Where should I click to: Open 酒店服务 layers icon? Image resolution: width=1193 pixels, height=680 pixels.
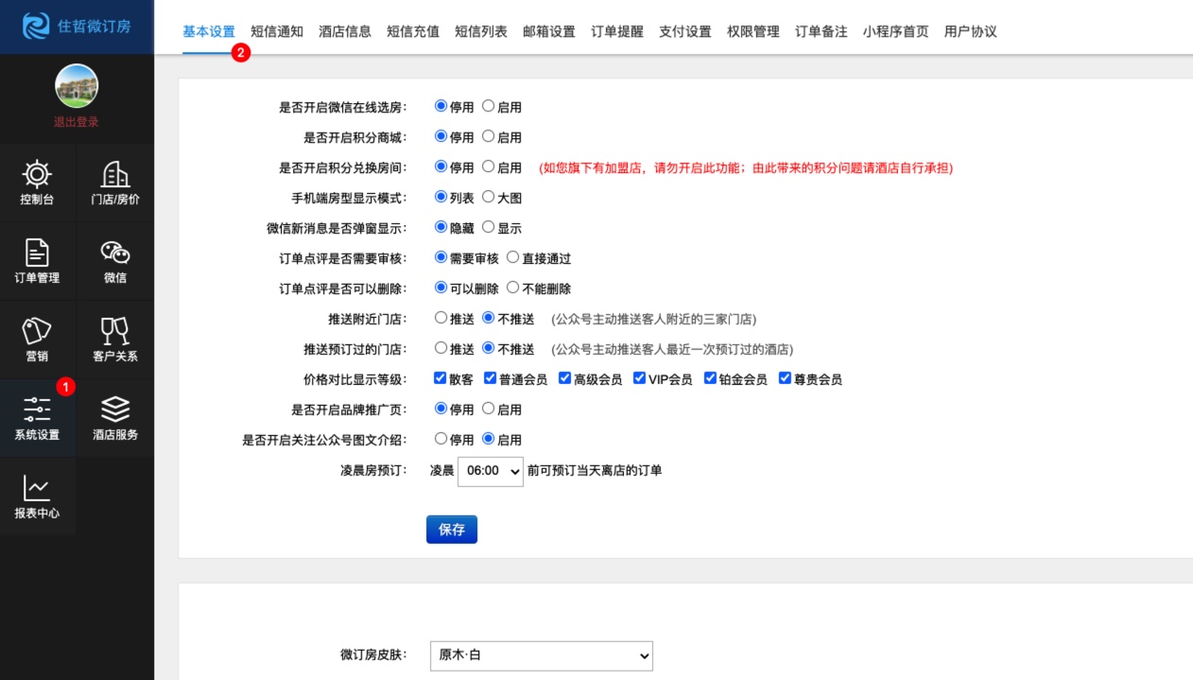point(115,410)
